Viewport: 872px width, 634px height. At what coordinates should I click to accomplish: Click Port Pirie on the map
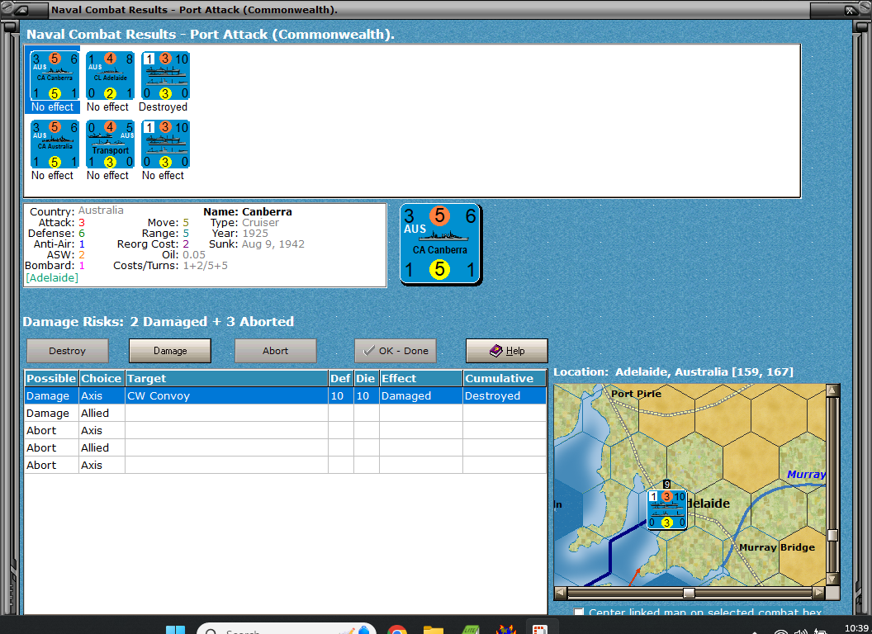pyautogui.click(x=636, y=394)
